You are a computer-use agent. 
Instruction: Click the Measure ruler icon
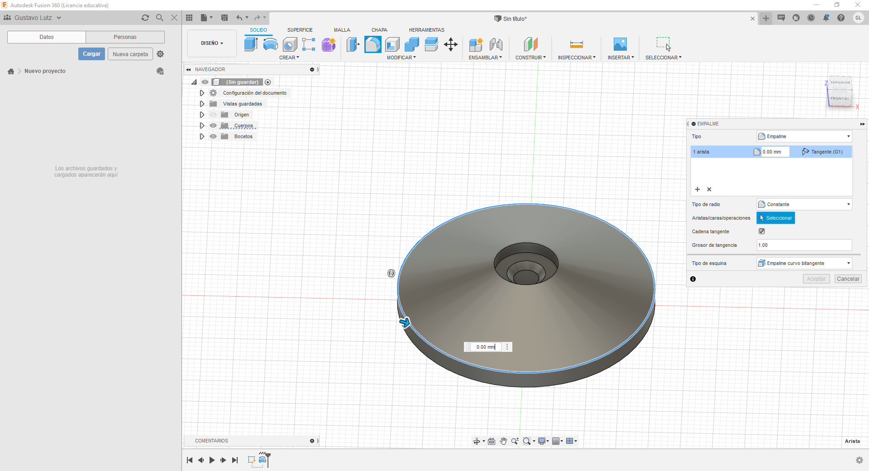[x=576, y=44]
